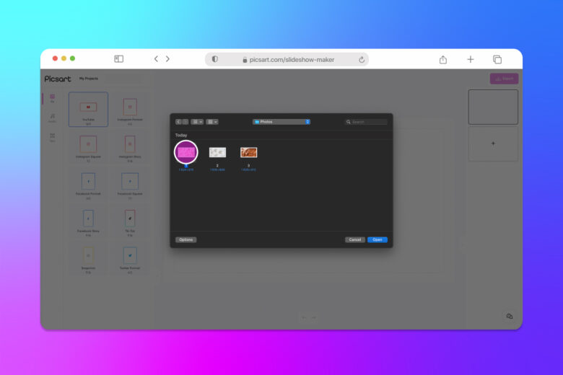
Task: Reload the page with the refresh icon
Action: pos(362,60)
